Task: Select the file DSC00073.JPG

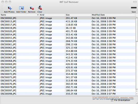Action: click(68, 77)
